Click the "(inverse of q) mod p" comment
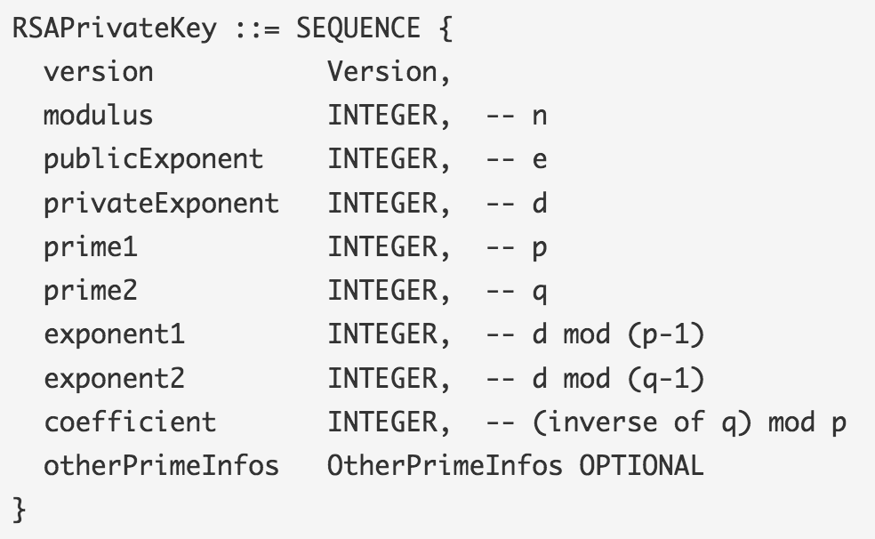 pos(688,422)
